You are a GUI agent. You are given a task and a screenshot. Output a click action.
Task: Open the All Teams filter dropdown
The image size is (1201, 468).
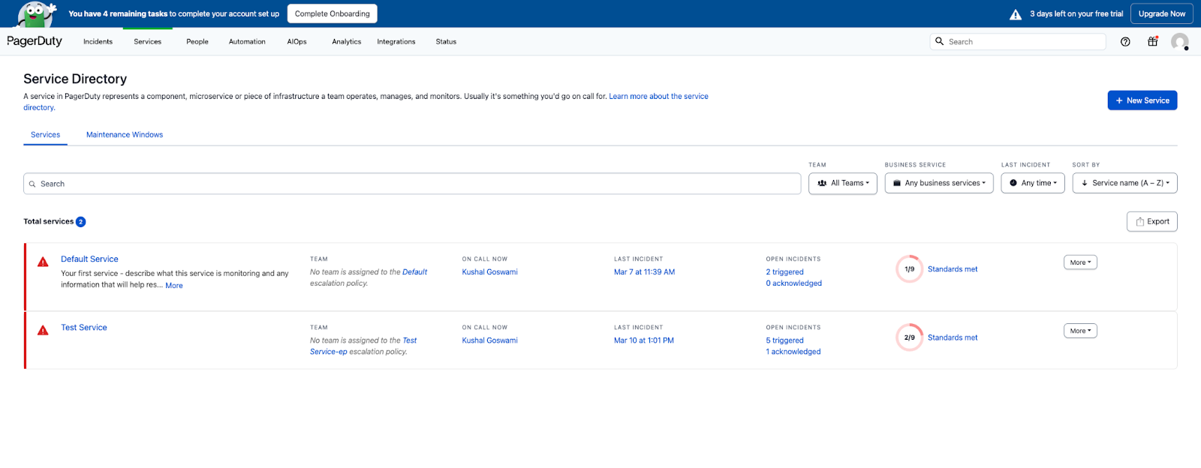(x=843, y=183)
